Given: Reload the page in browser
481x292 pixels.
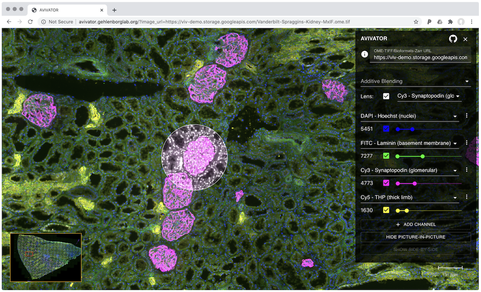Looking at the screenshot, I should tap(30, 22).
